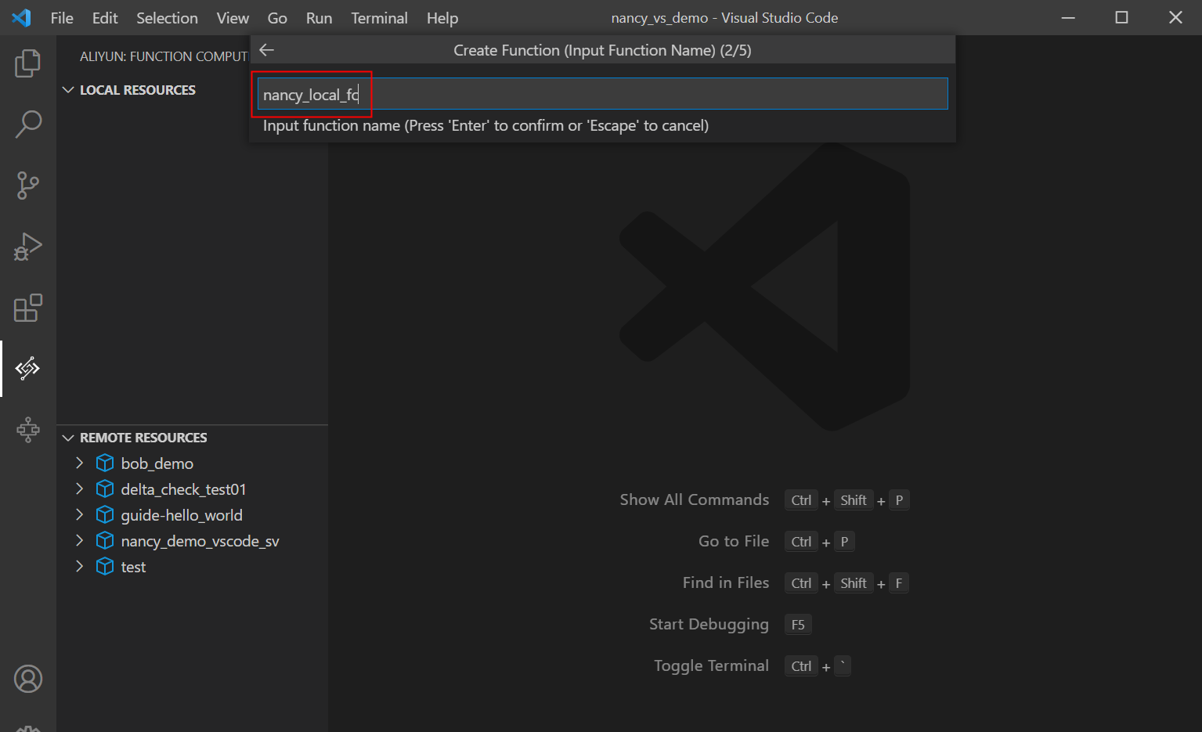The height and width of the screenshot is (732, 1202).
Task: Collapse the LOCAL RESOURCES section
Action: pyautogui.click(x=68, y=90)
